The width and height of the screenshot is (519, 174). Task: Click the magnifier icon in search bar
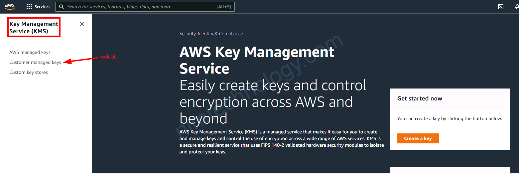[x=61, y=7]
